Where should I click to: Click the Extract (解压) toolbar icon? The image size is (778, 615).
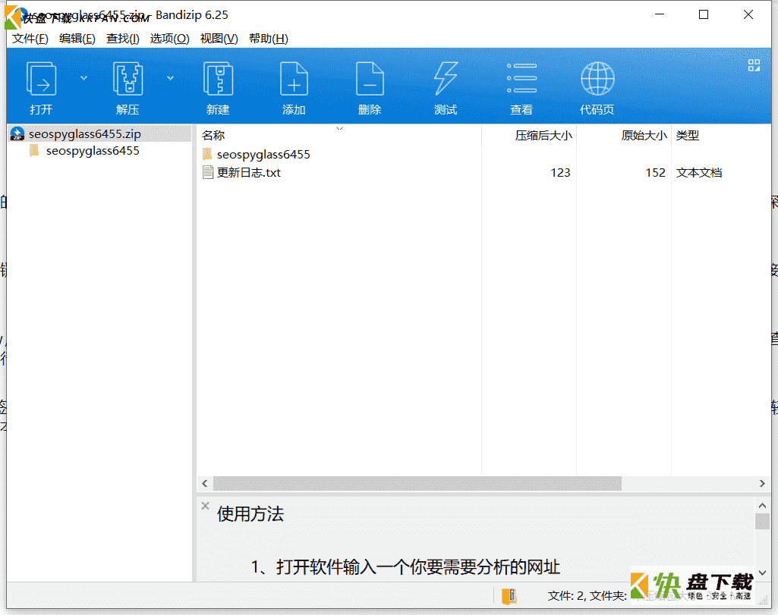click(x=128, y=80)
